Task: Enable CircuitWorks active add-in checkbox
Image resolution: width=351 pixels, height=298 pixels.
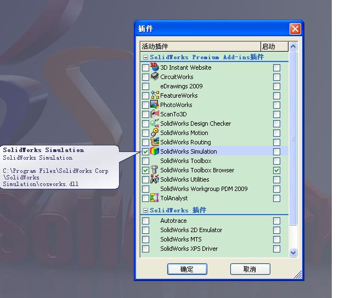Action: [145, 77]
